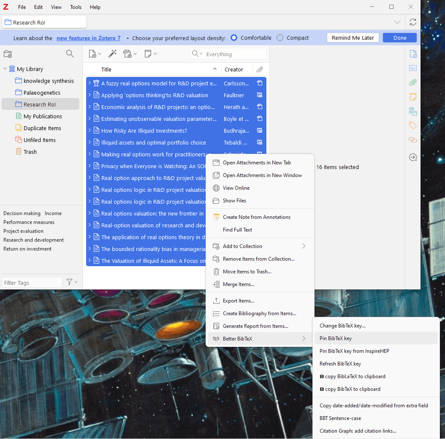The width and height of the screenshot is (445, 439).
Task: Select copy BibTeX to clipboard
Action: [x=376, y=389]
